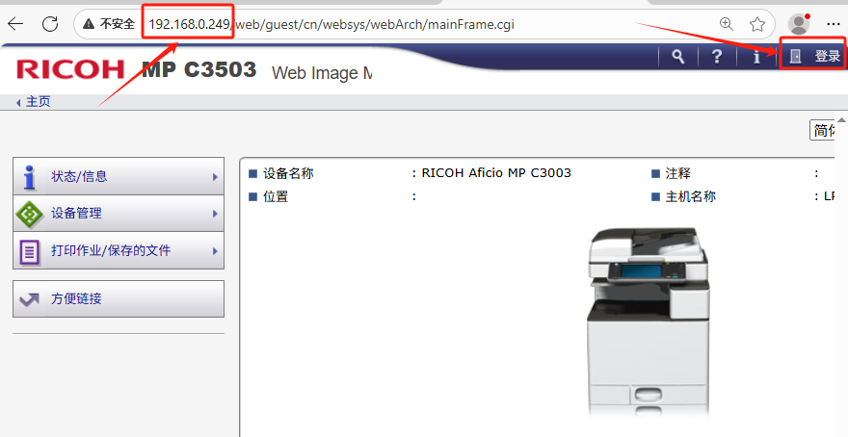The width and height of the screenshot is (848, 437).
Task: Click the green 设备管理 diamond icon
Action: [x=30, y=214]
